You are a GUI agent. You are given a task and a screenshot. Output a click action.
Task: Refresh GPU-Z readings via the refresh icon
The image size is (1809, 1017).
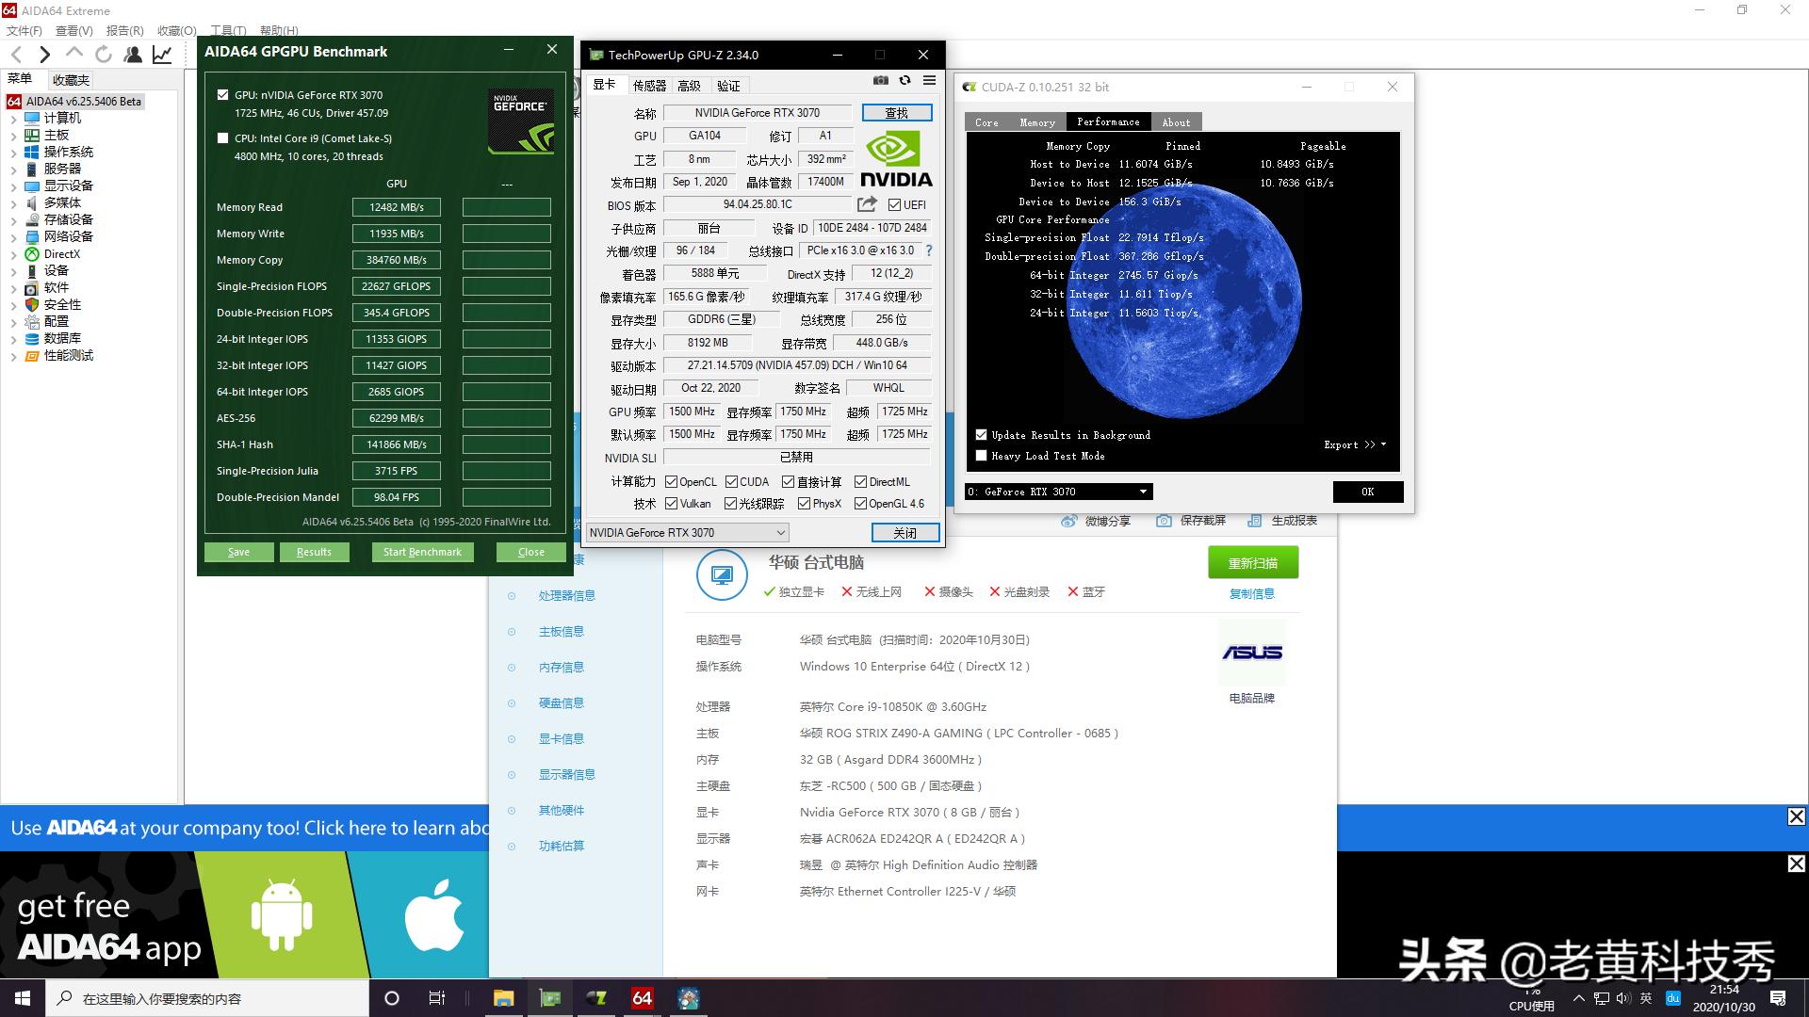pyautogui.click(x=904, y=80)
